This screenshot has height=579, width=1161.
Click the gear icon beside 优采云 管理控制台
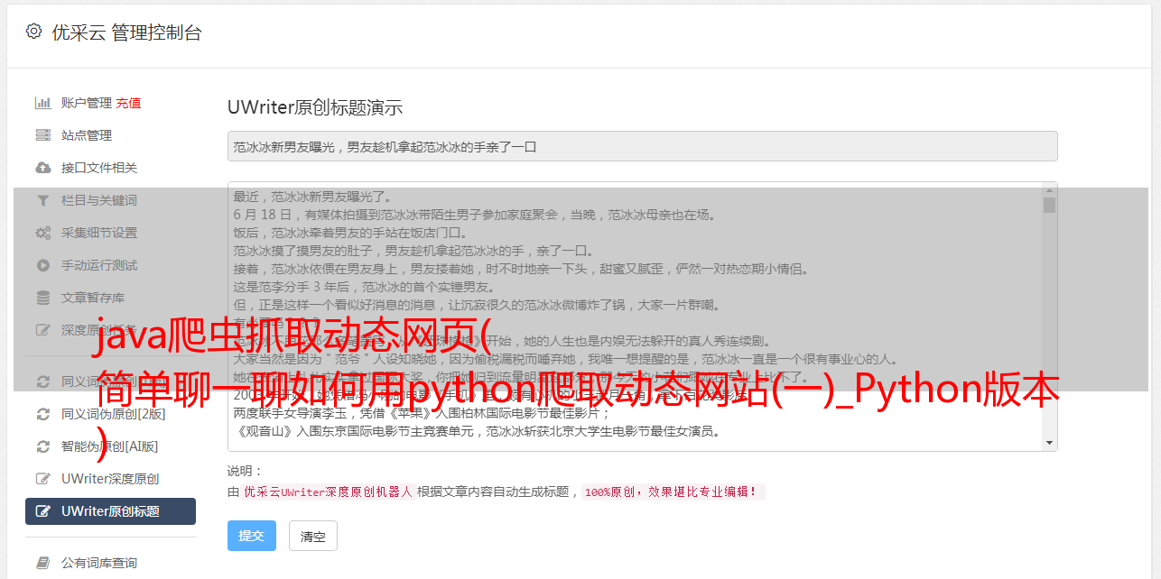[x=33, y=32]
